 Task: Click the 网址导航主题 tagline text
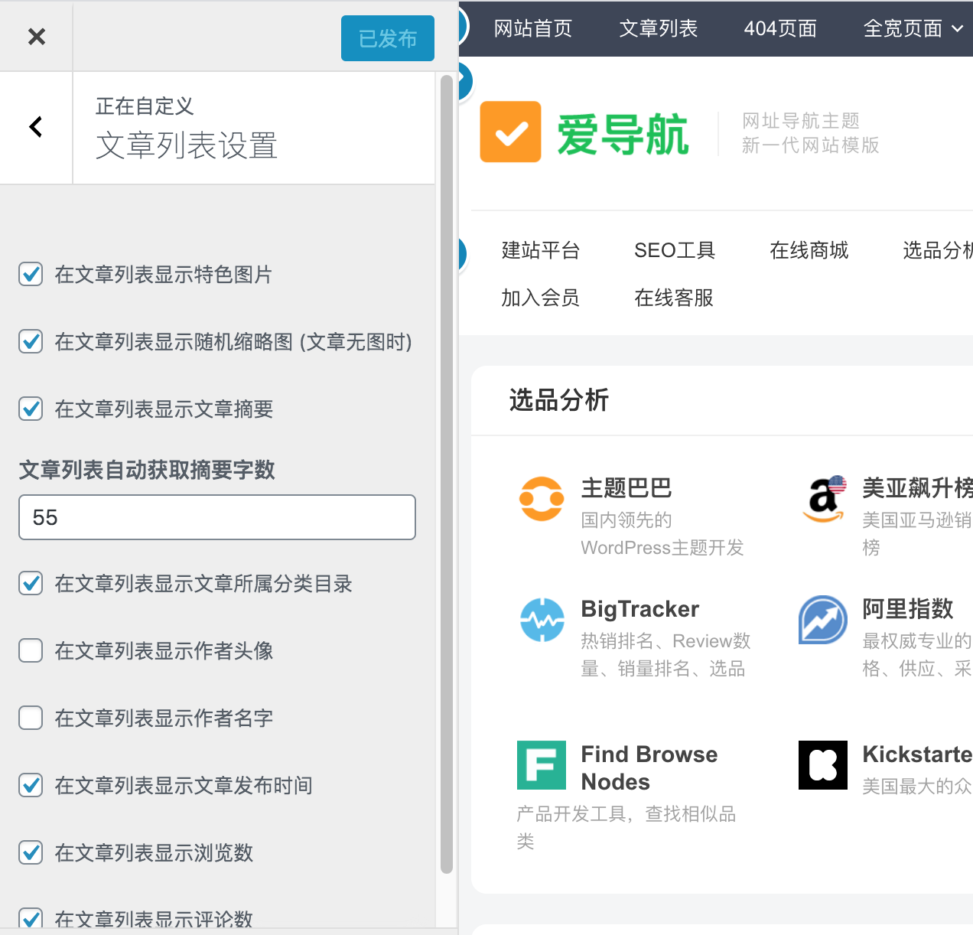tap(801, 121)
